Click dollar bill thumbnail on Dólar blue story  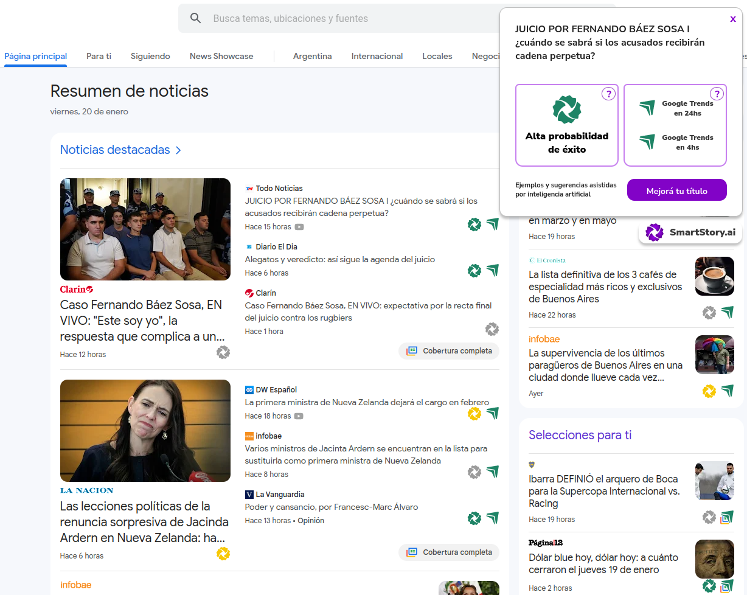tap(715, 559)
